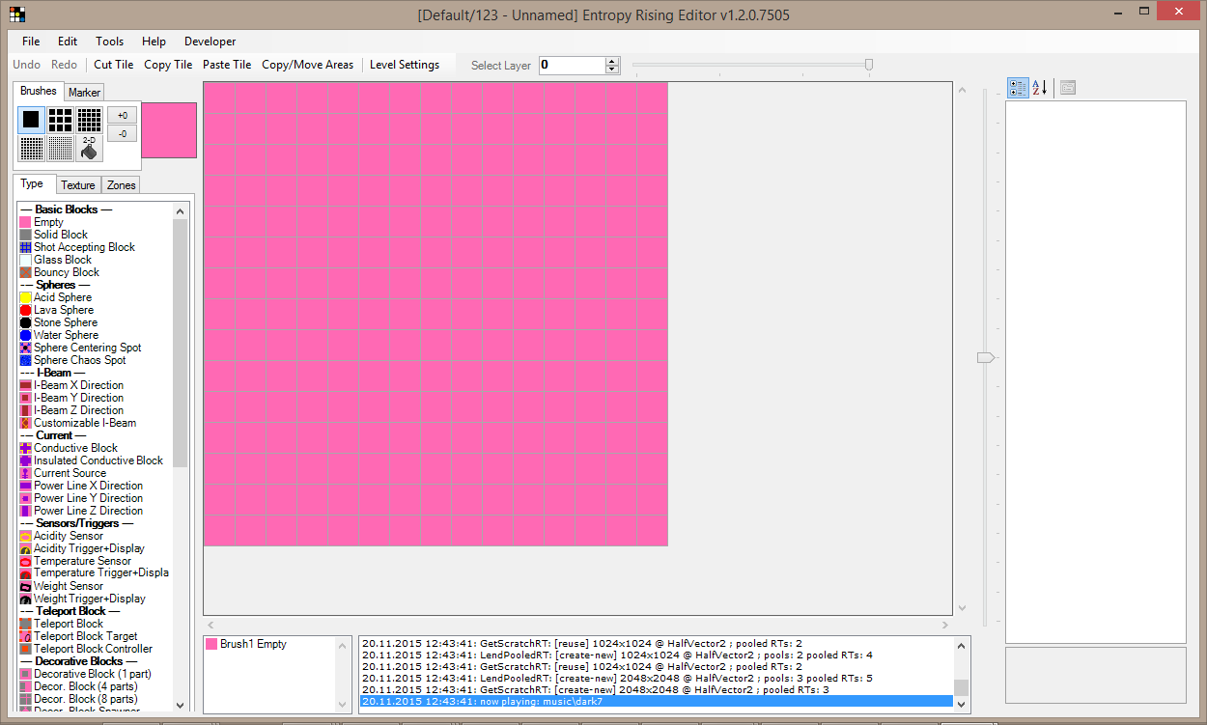
Task: Switch to the Marker tab
Action: (84, 93)
